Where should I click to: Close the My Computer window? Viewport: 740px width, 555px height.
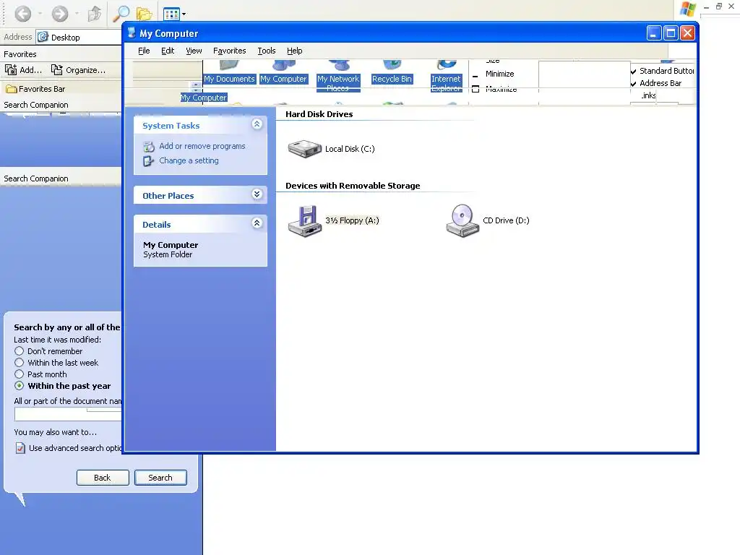(688, 33)
